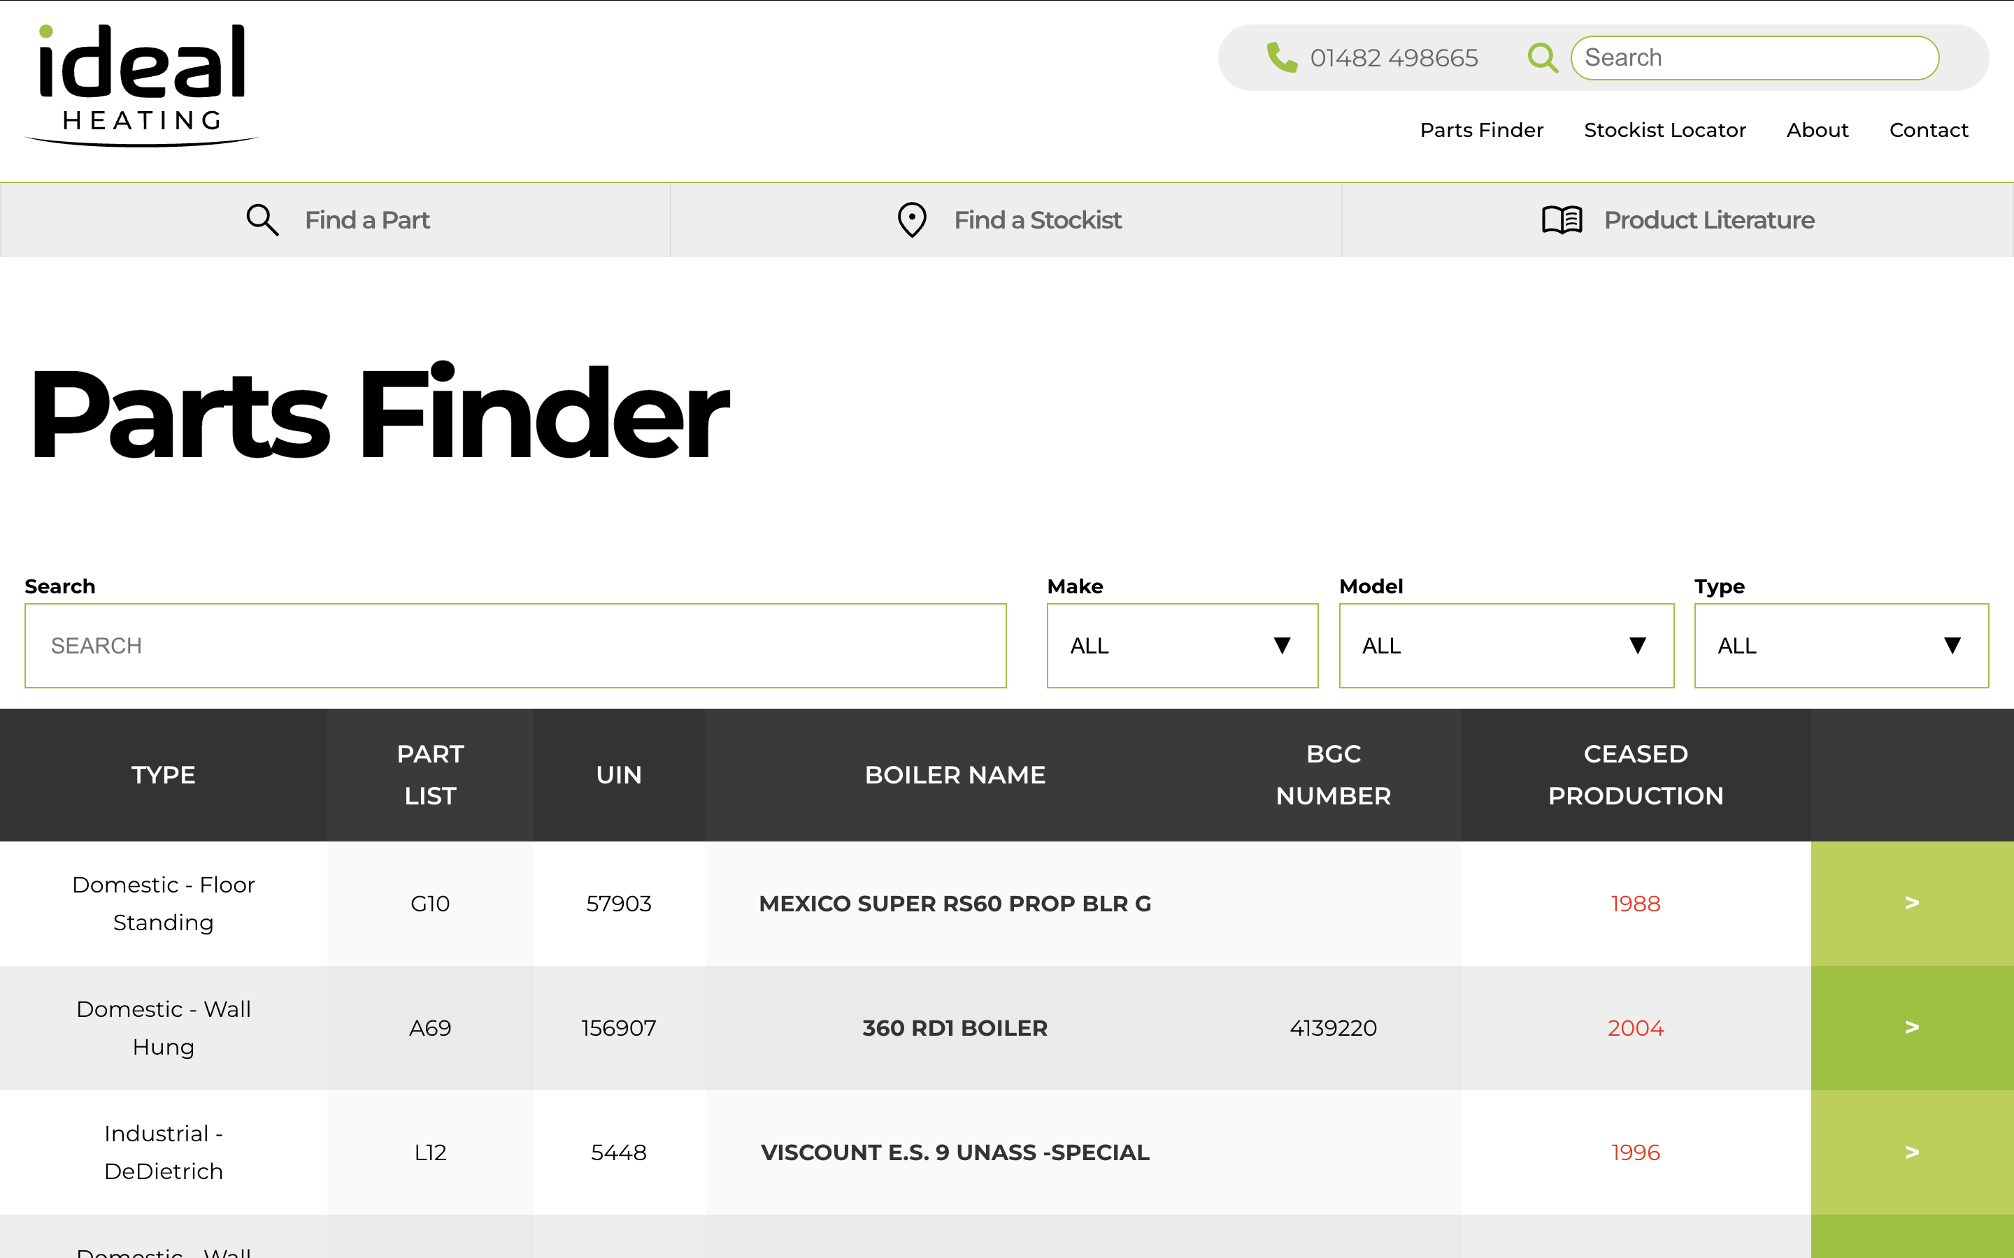Click VISCOUNT E.S. 9 UNASS -SPECIAL
Screen dimensions: 2014x1258
955,1152
